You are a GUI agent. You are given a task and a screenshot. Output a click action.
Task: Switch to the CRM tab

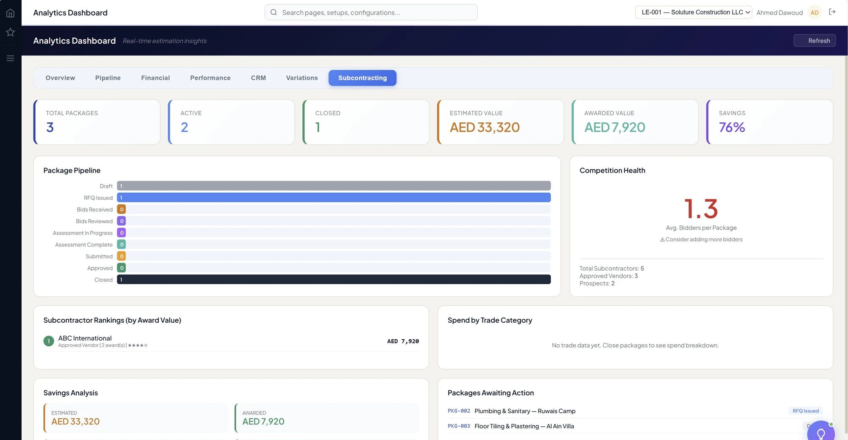pos(258,78)
